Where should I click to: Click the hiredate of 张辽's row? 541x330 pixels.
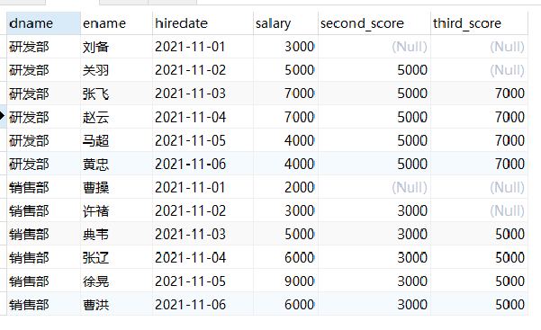pos(203,257)
